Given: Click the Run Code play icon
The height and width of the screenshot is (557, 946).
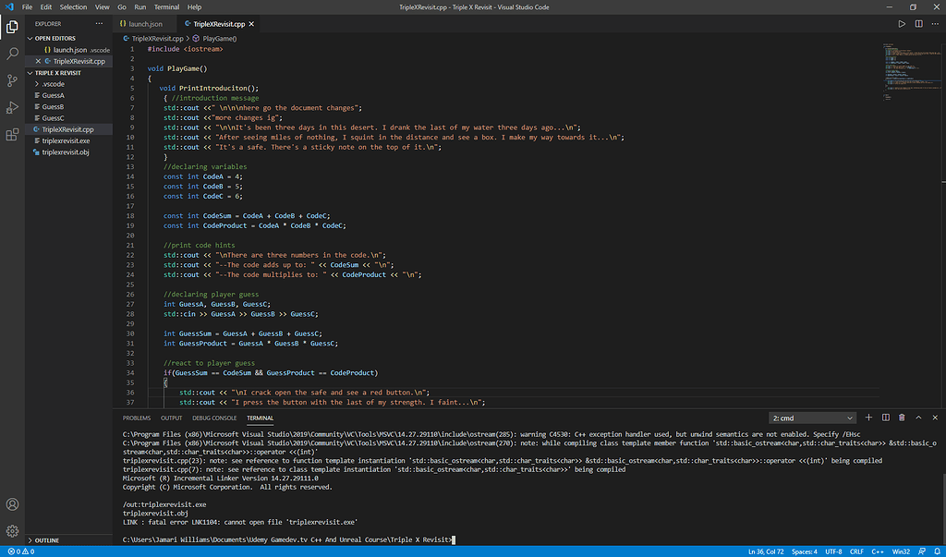Looking at the screenshot, I should (902, 24).
